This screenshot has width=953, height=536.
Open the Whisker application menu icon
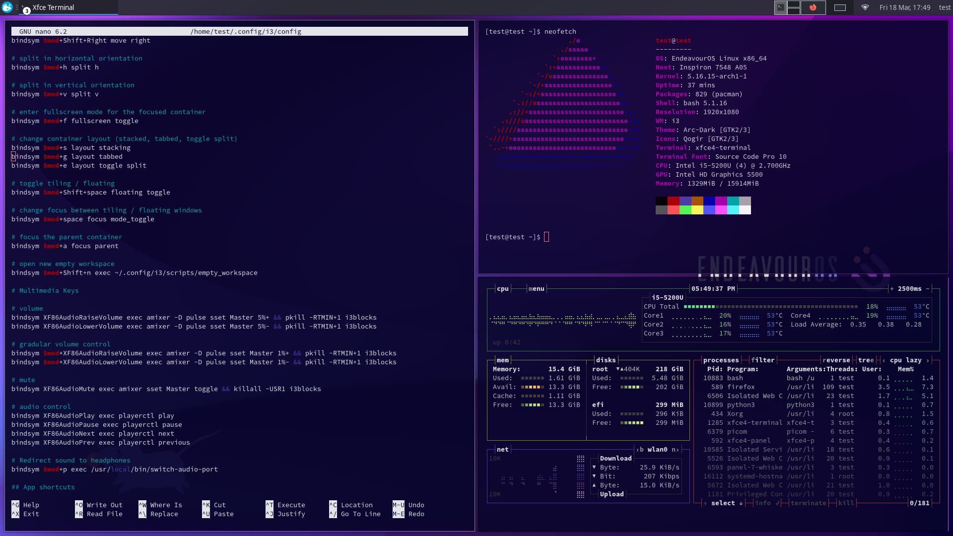(7, 7)
